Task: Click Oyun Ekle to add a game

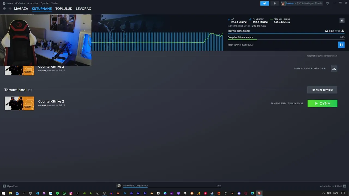Action: (10, 186)
